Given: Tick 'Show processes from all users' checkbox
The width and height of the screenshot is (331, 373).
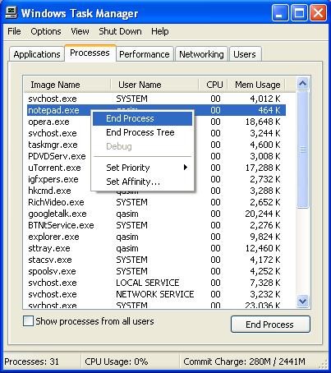Looking at the screenshot, I should pyautogui.click(x=28, y=321).
